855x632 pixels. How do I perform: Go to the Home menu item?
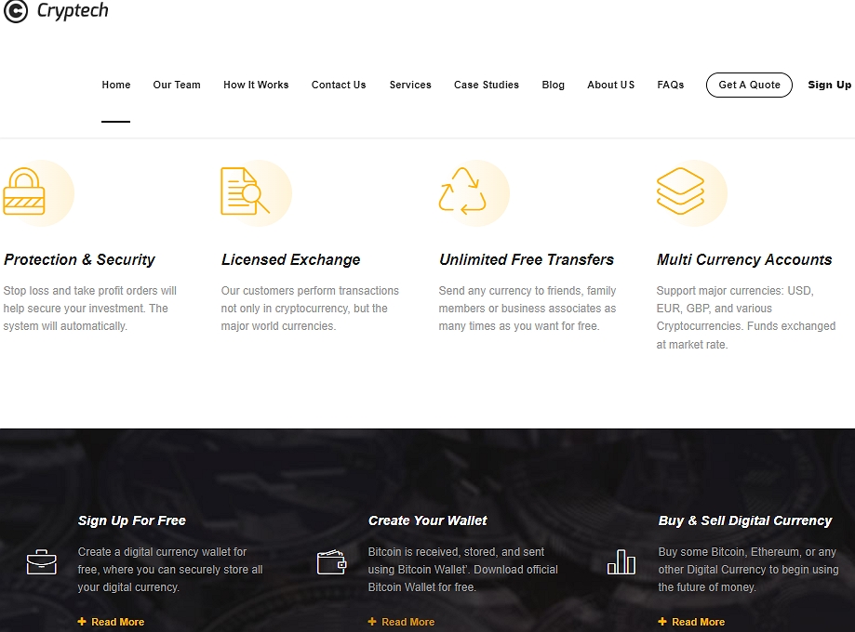[116, 85]
